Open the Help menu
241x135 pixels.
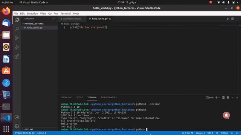76,13
